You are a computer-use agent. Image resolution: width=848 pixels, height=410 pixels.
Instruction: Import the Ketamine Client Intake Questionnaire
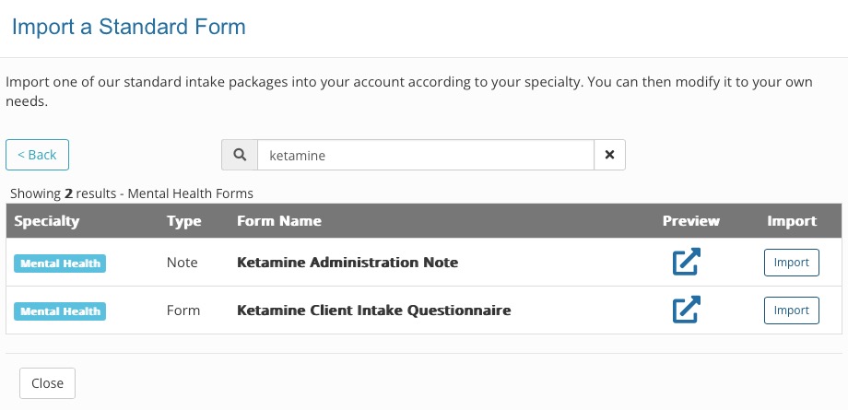(x=791, y=310)
